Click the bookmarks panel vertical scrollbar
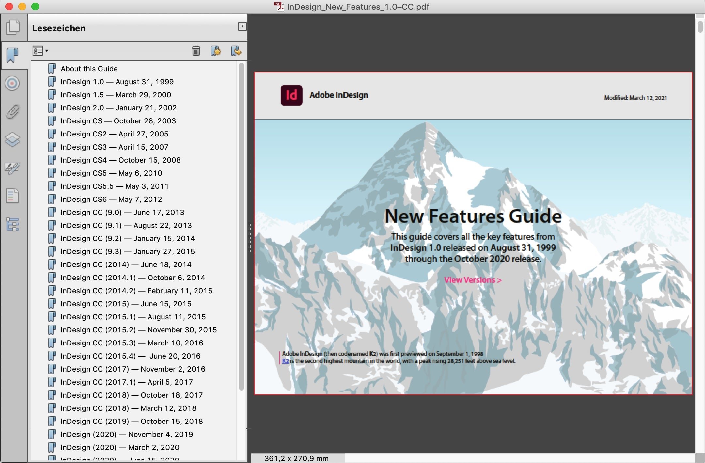The image size is (705, 463). pos(241,226)
